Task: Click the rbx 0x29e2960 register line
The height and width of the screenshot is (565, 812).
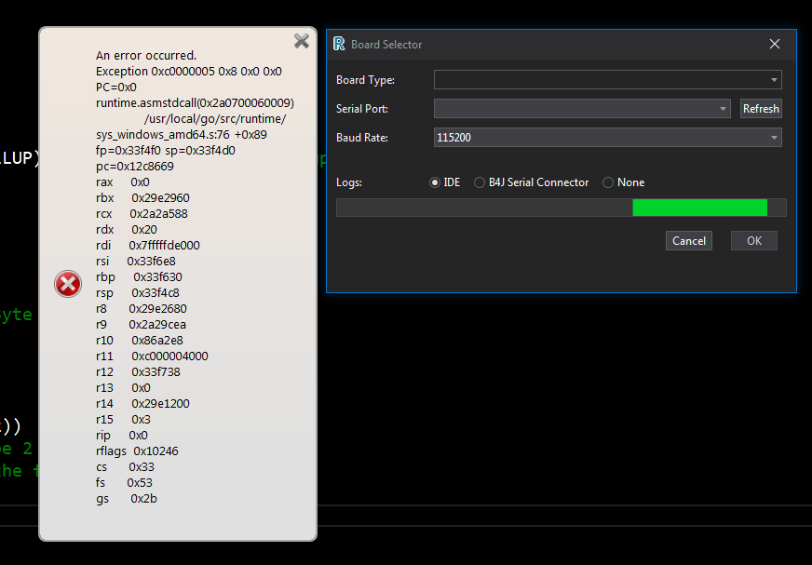Action: click(142, 198)
